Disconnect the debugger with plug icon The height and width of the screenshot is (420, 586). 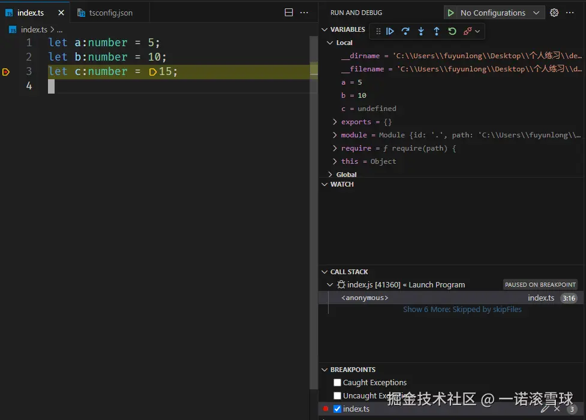(x=468, y=31)
